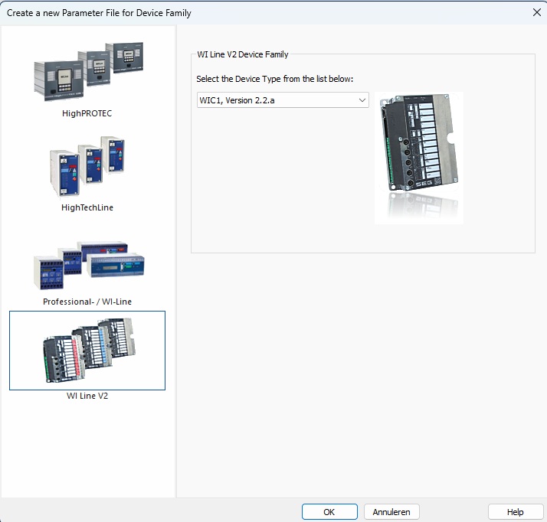The width and height of the screenshot is (547, 522).
Task: Click the Select the Device Type instruction text
Action: click(x=274, y=79)
